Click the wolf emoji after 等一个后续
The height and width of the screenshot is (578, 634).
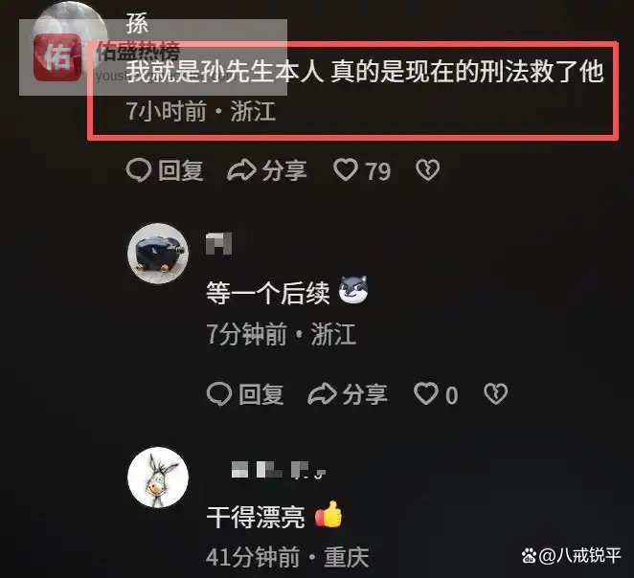353,290
